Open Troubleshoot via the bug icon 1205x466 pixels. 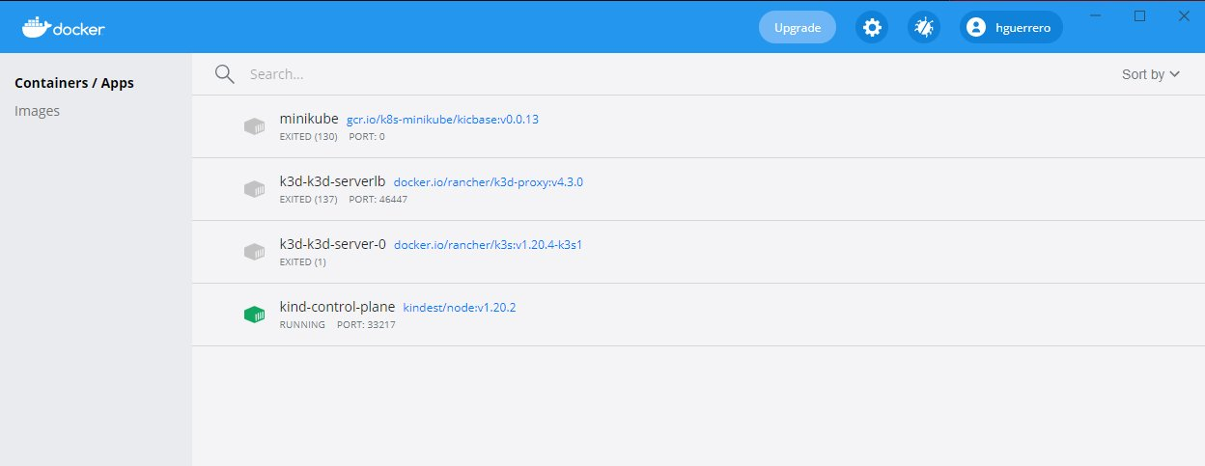924,27
